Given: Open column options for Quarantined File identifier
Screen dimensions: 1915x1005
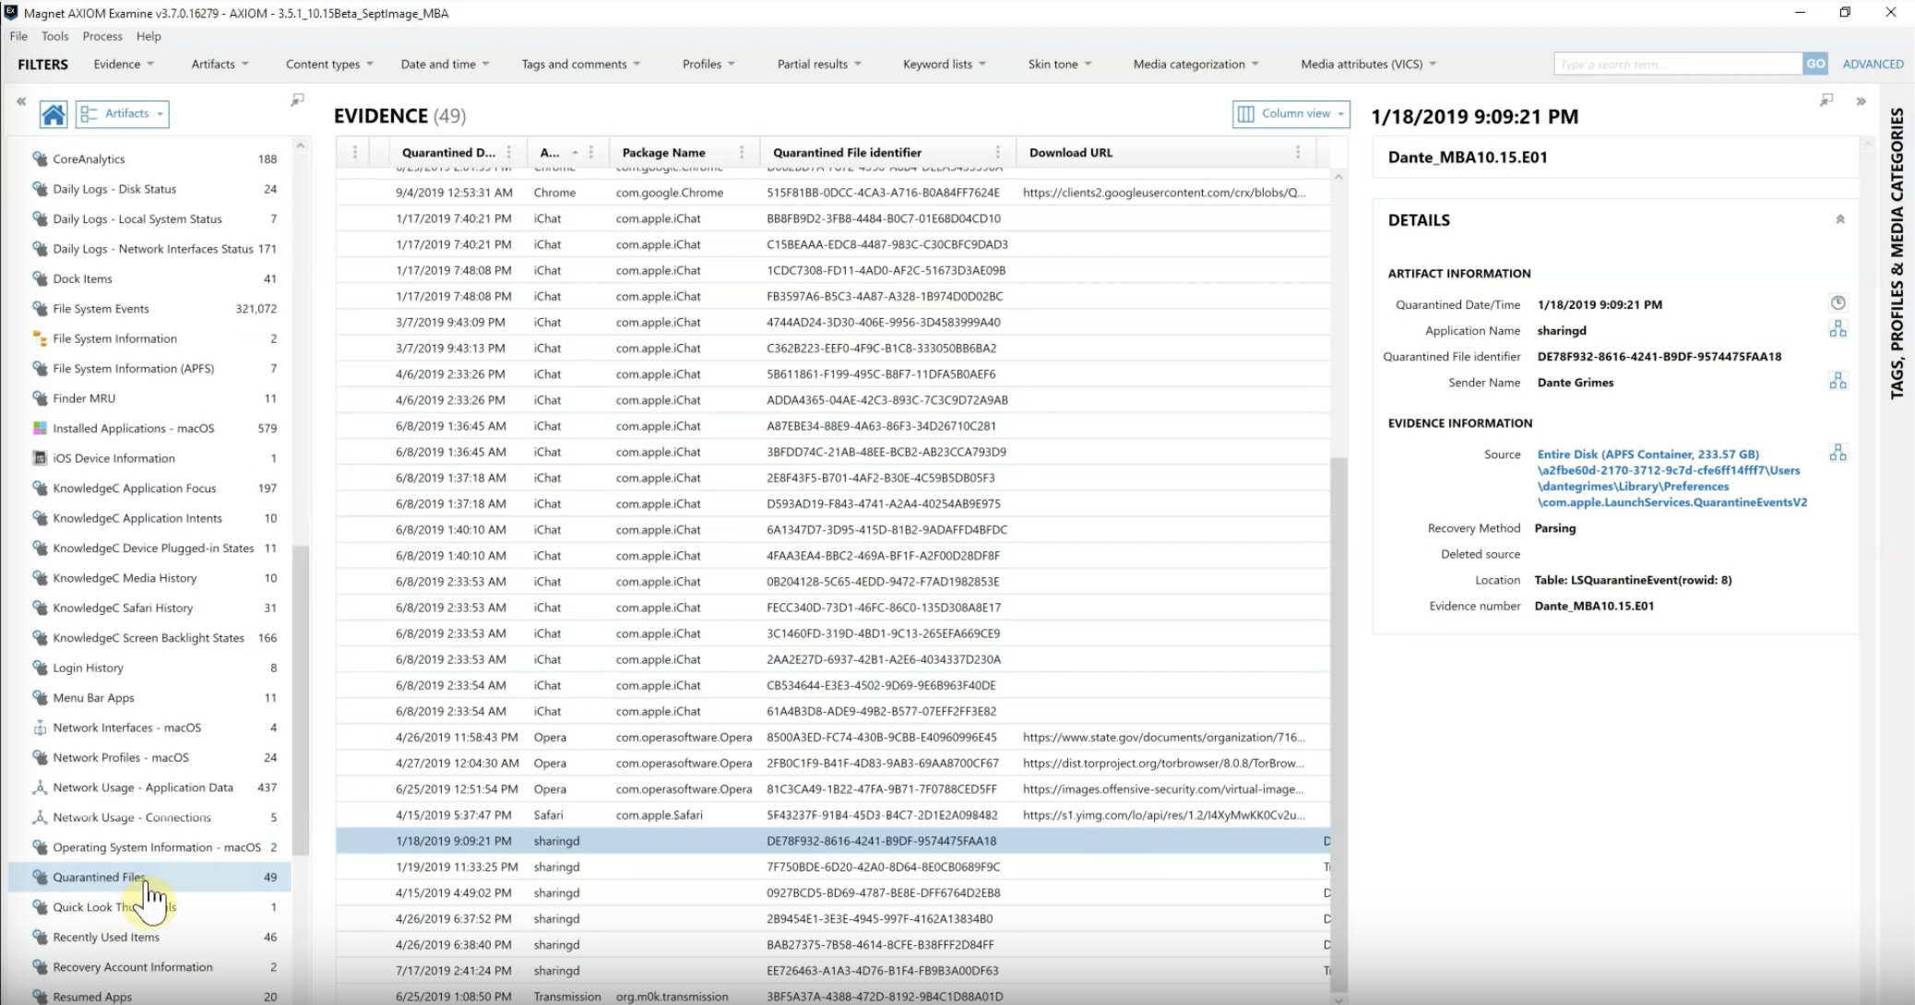Looking at the screenshot, I should [997, 152].
